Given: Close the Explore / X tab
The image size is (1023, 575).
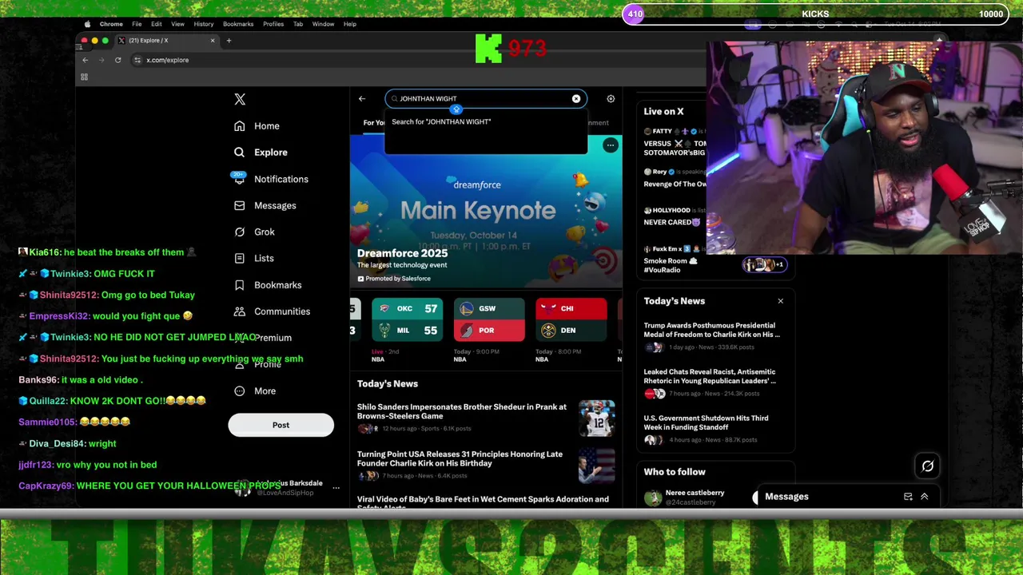Looking at the screenshot, I should pos(213,40).
